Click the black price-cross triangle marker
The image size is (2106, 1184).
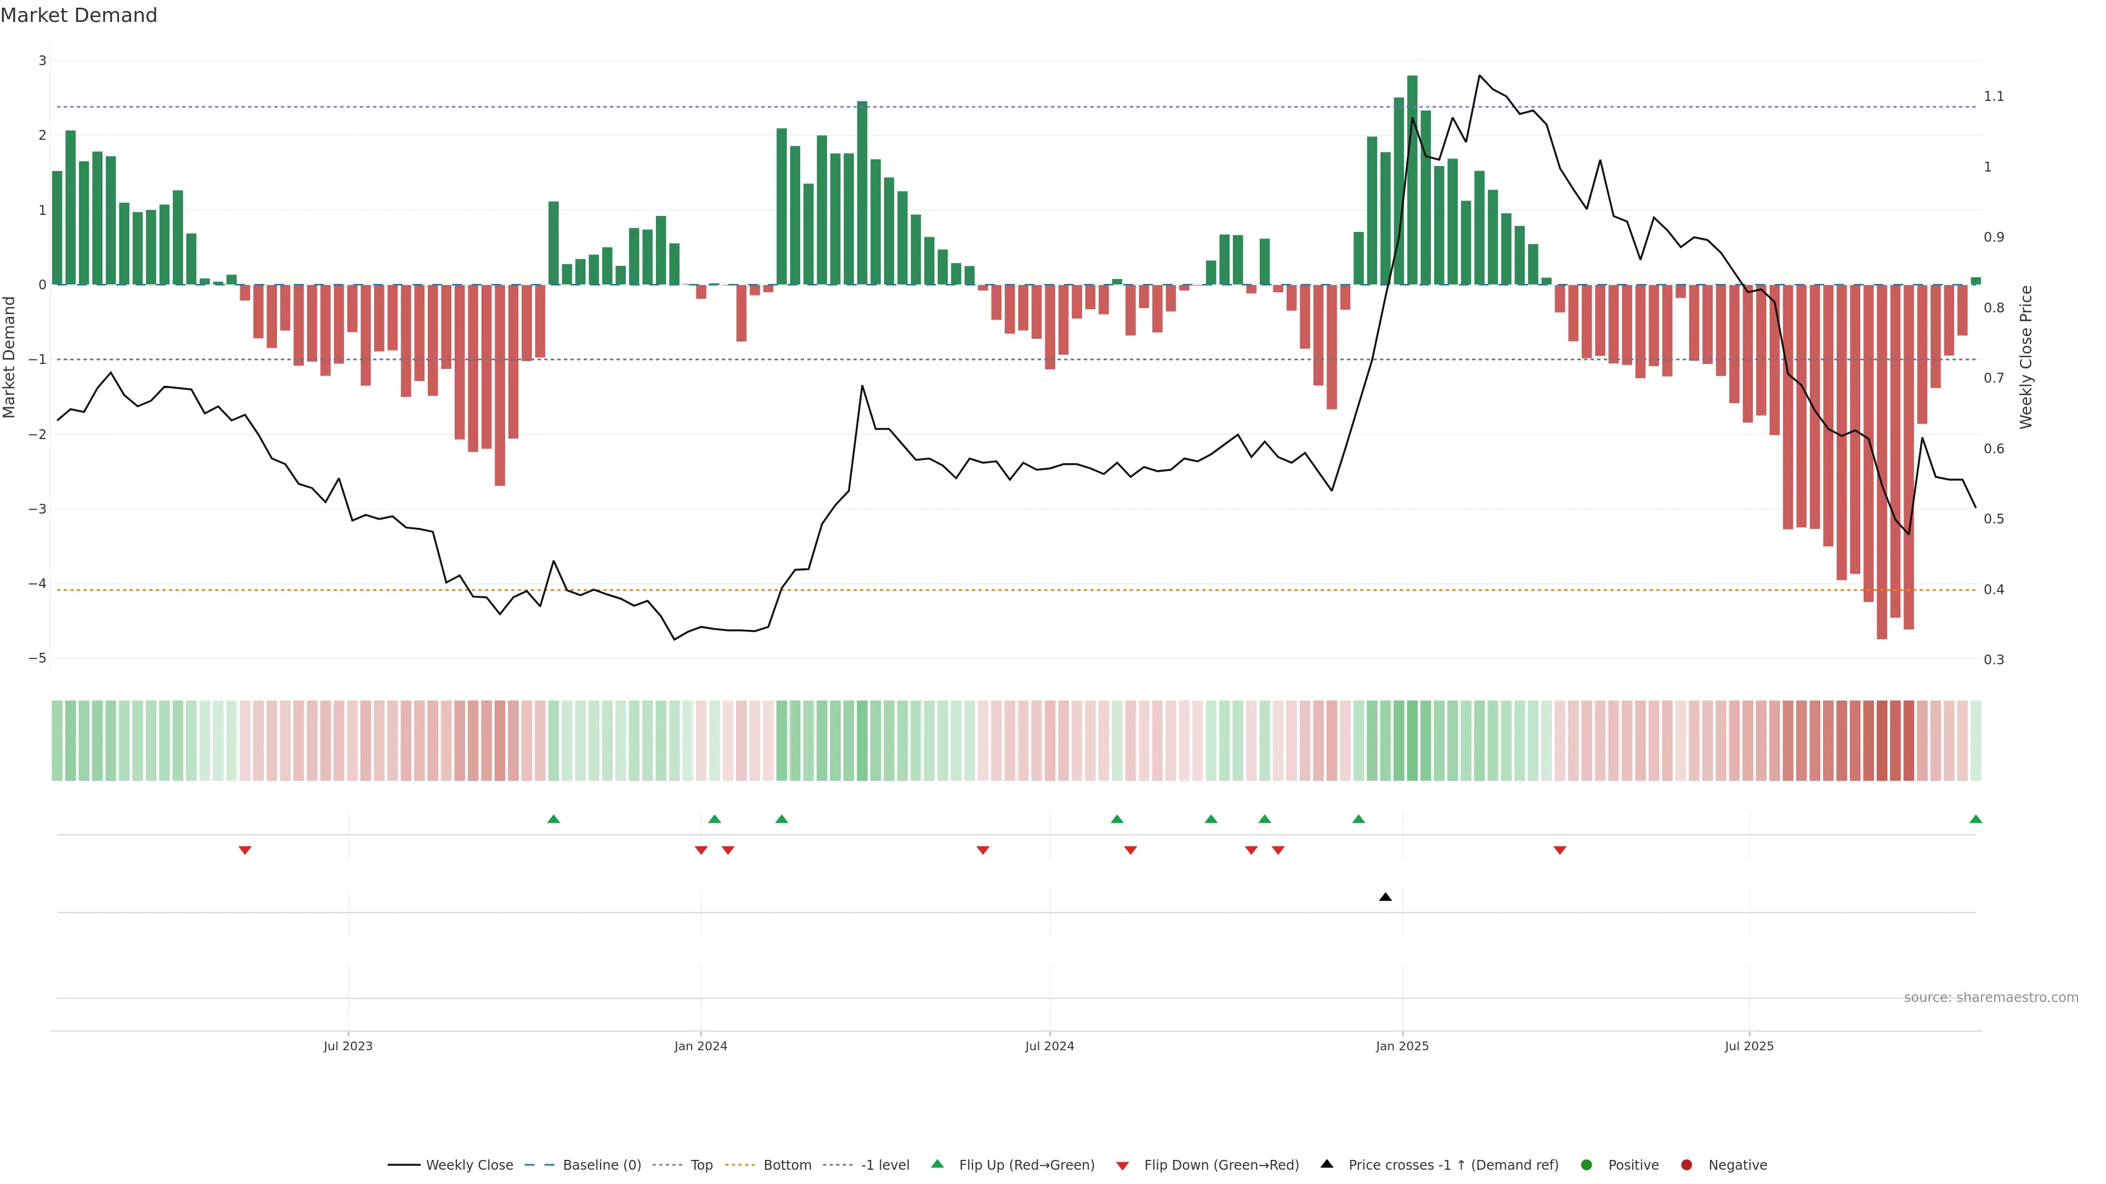click(x=1385, y=897)
